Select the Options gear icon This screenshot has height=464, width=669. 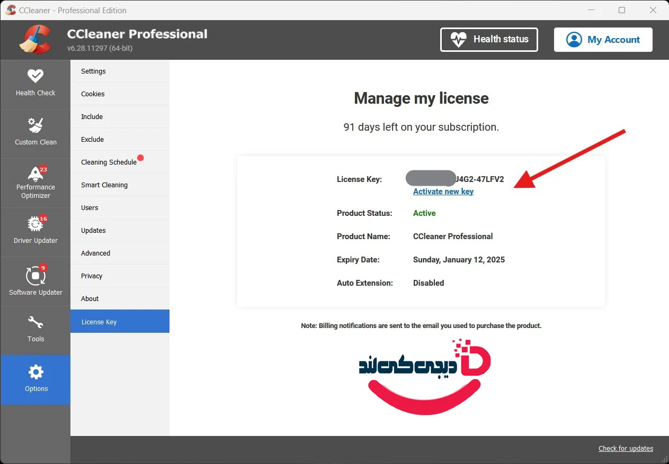click(x=35, y=372)
